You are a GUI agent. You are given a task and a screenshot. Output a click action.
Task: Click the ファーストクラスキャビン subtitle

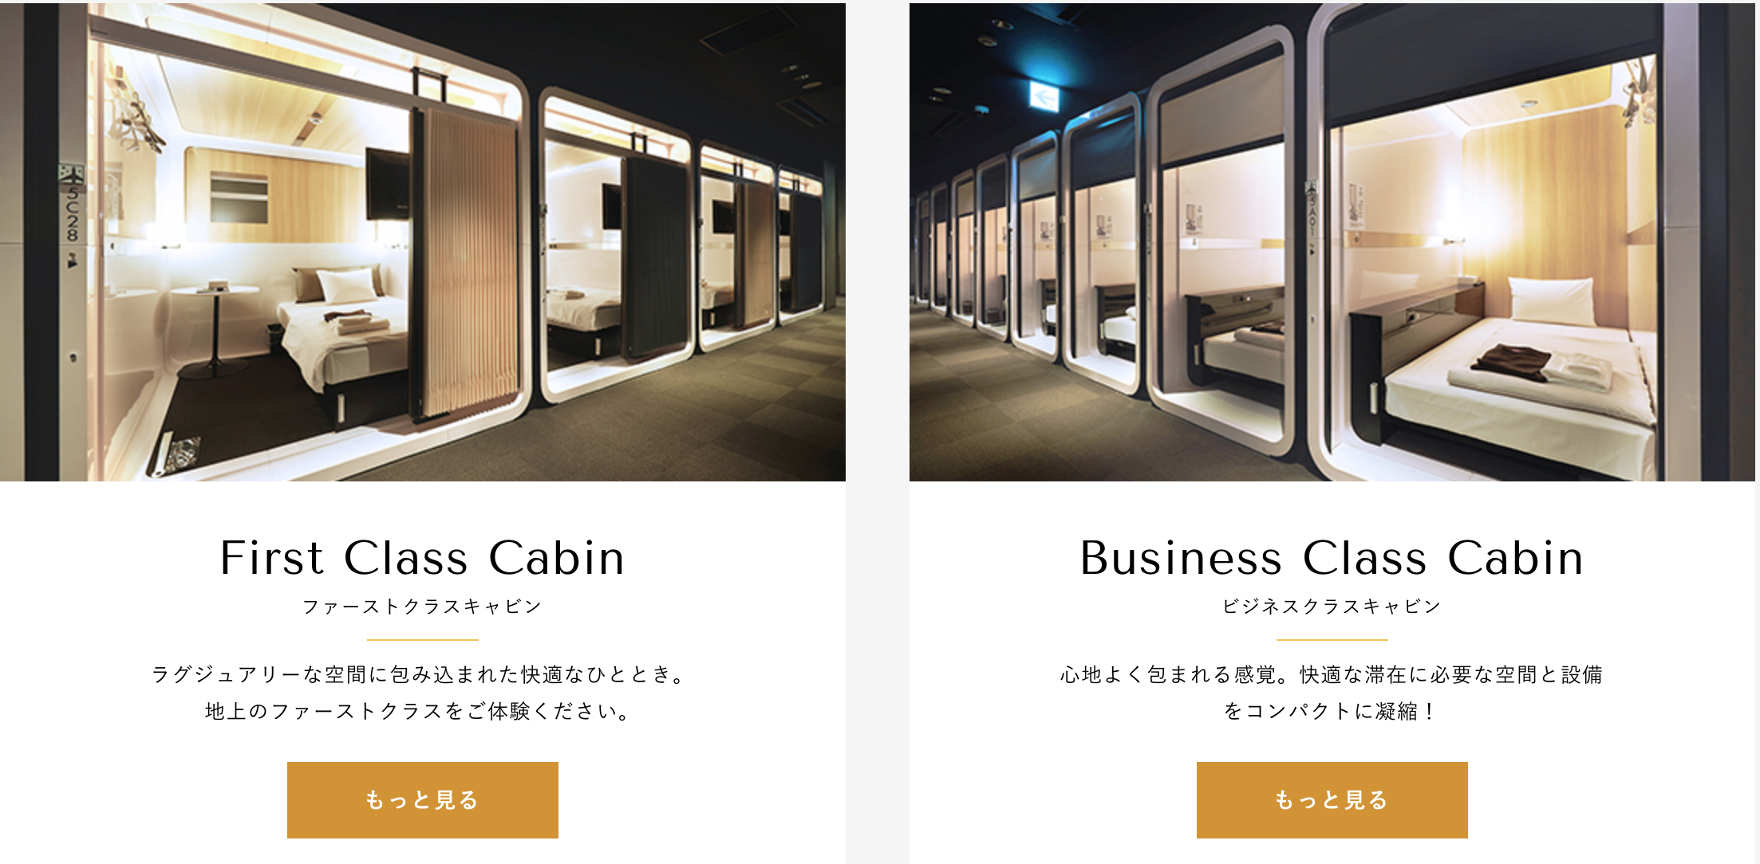tap(423, 607)
